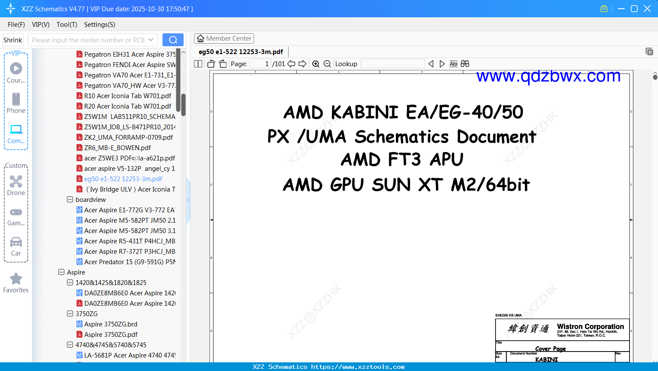The image size is (658, 371).
Task: Click the page number input box
Action: point(261,64)
